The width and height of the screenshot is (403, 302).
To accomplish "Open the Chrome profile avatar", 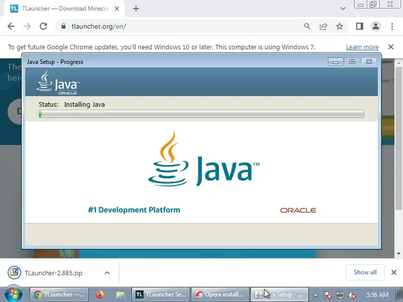I will [x=375, y=26].
